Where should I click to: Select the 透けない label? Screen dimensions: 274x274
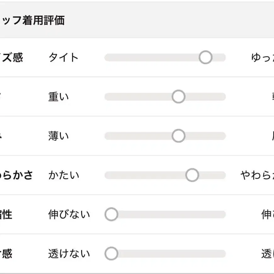coord(69,254)
